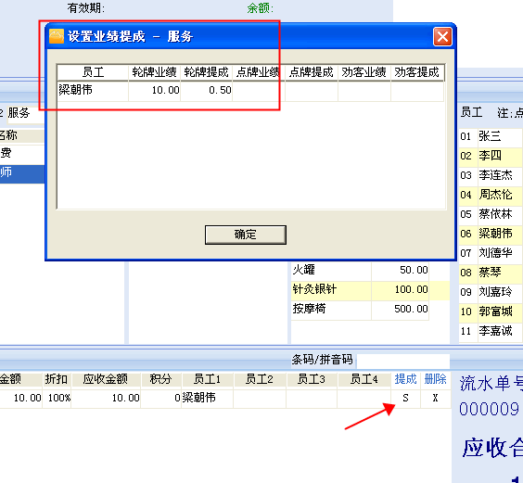This screenshot has width=523, height=483.
Task: Click the 100% discount cell
Action: [x=57, y=398]
